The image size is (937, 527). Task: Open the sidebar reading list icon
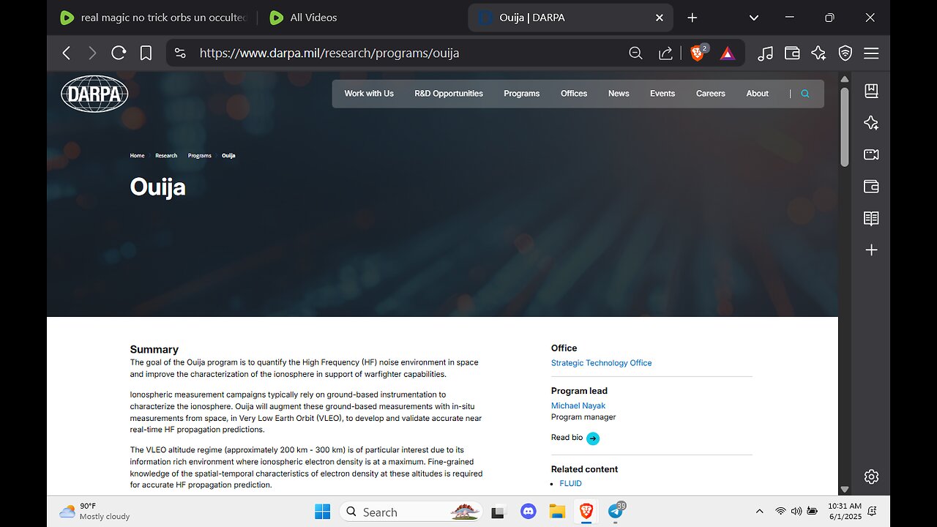click(871, 218)
